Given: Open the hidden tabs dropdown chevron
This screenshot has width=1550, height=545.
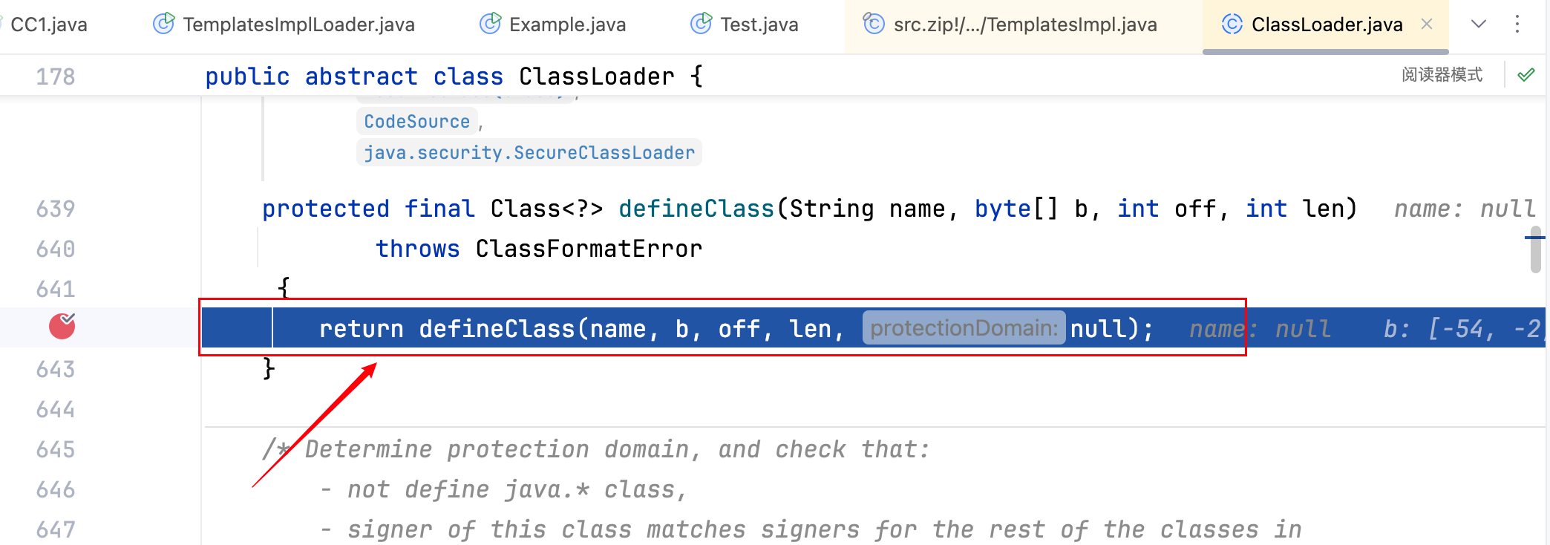Looking at the screenshot, I should point(1479,25).
